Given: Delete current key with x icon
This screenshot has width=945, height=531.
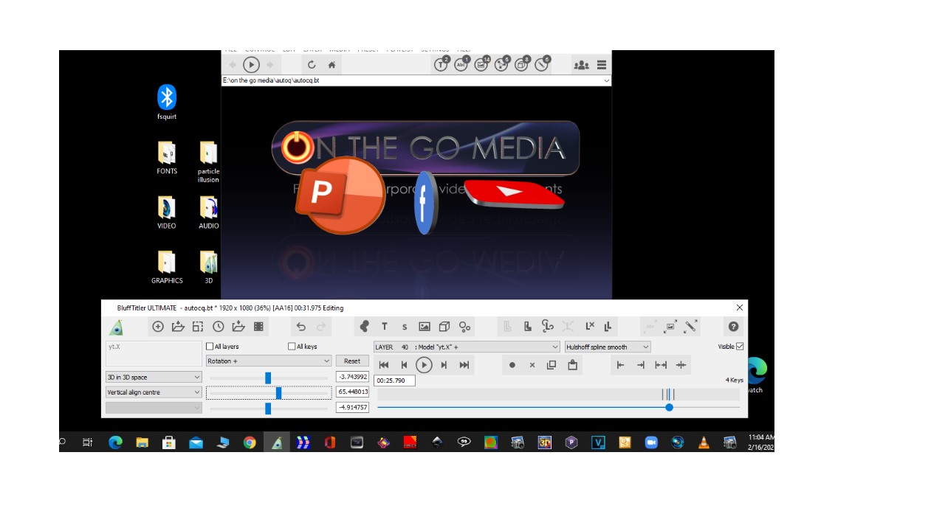Looking at the screenshot, I should (x=532, y=365).
